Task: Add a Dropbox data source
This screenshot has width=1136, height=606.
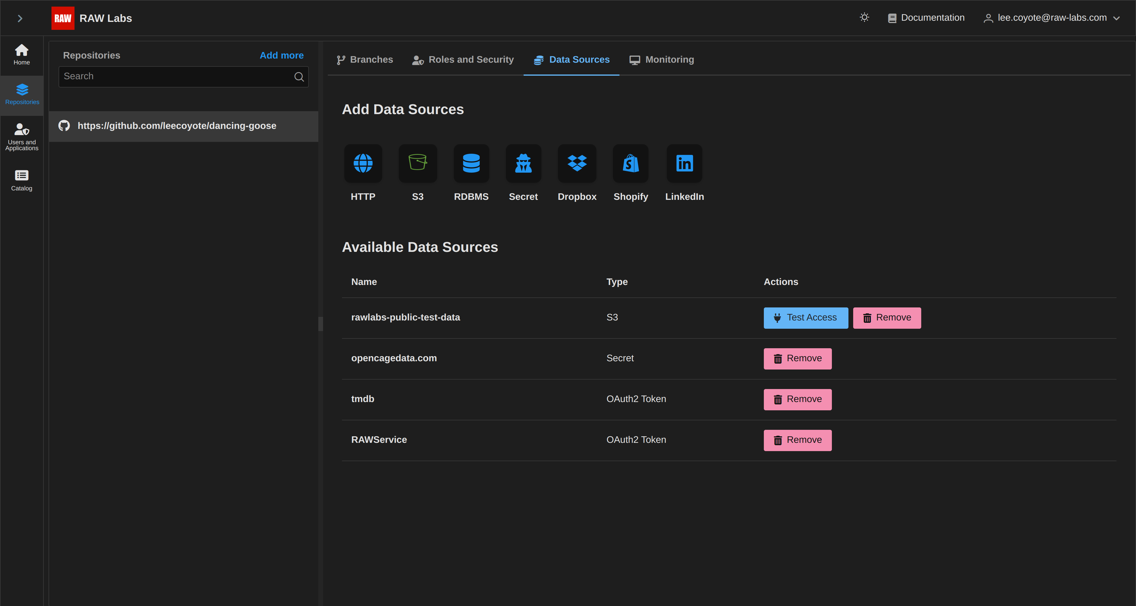Action: 577,163
